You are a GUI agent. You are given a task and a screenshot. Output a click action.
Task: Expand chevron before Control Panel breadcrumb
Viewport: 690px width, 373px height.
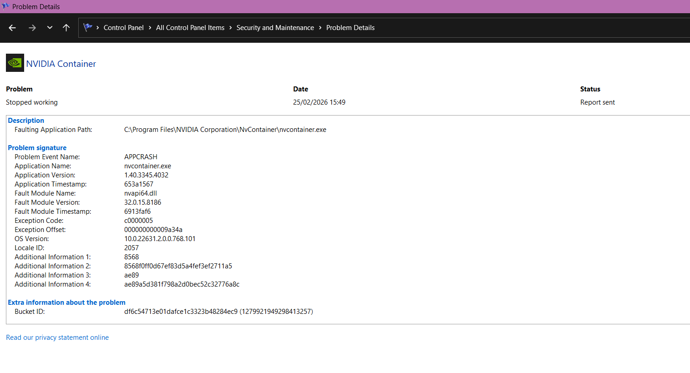(x=97, y=28)
